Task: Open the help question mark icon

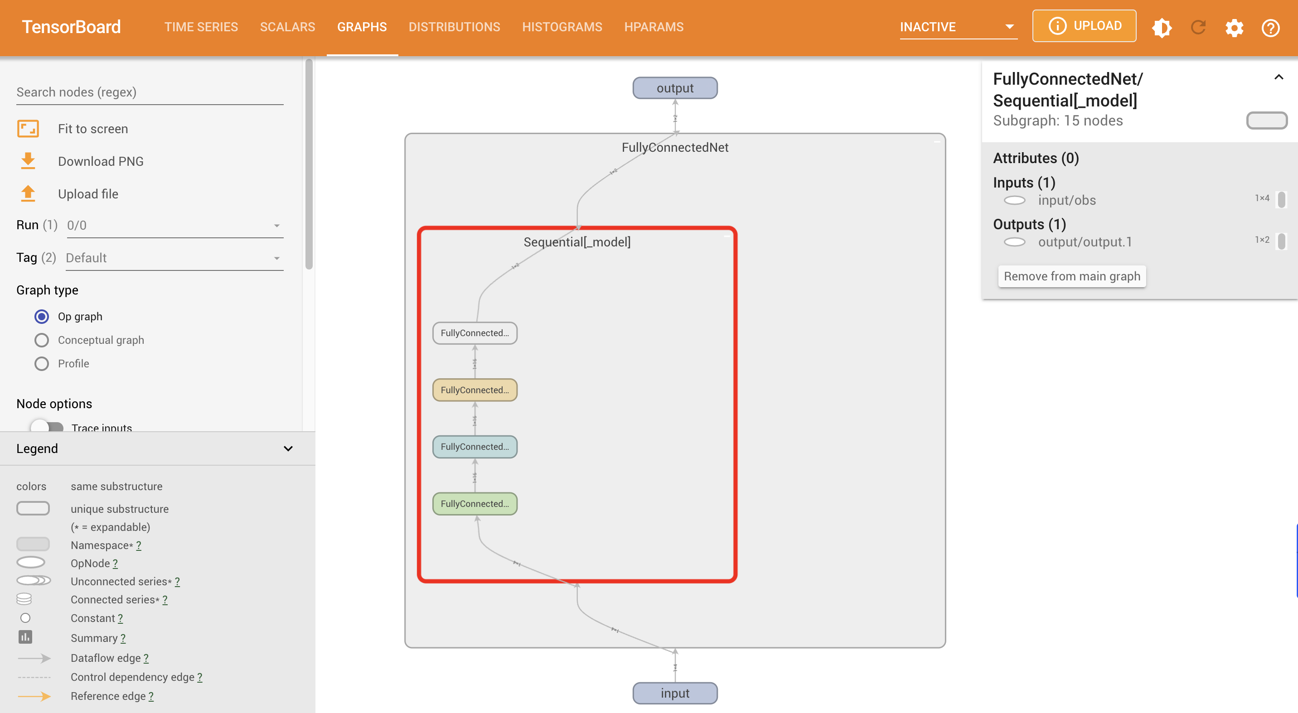Action: [x=1270, y=27]
